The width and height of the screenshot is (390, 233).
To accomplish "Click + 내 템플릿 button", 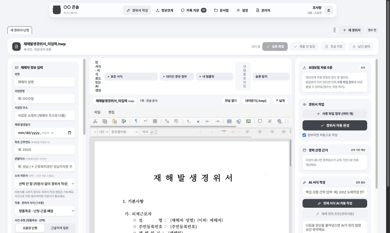I will (x=215, y=77).
